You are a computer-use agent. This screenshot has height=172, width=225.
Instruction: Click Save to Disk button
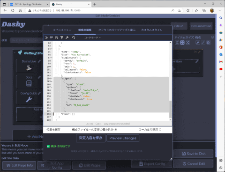tap(194, 154)
